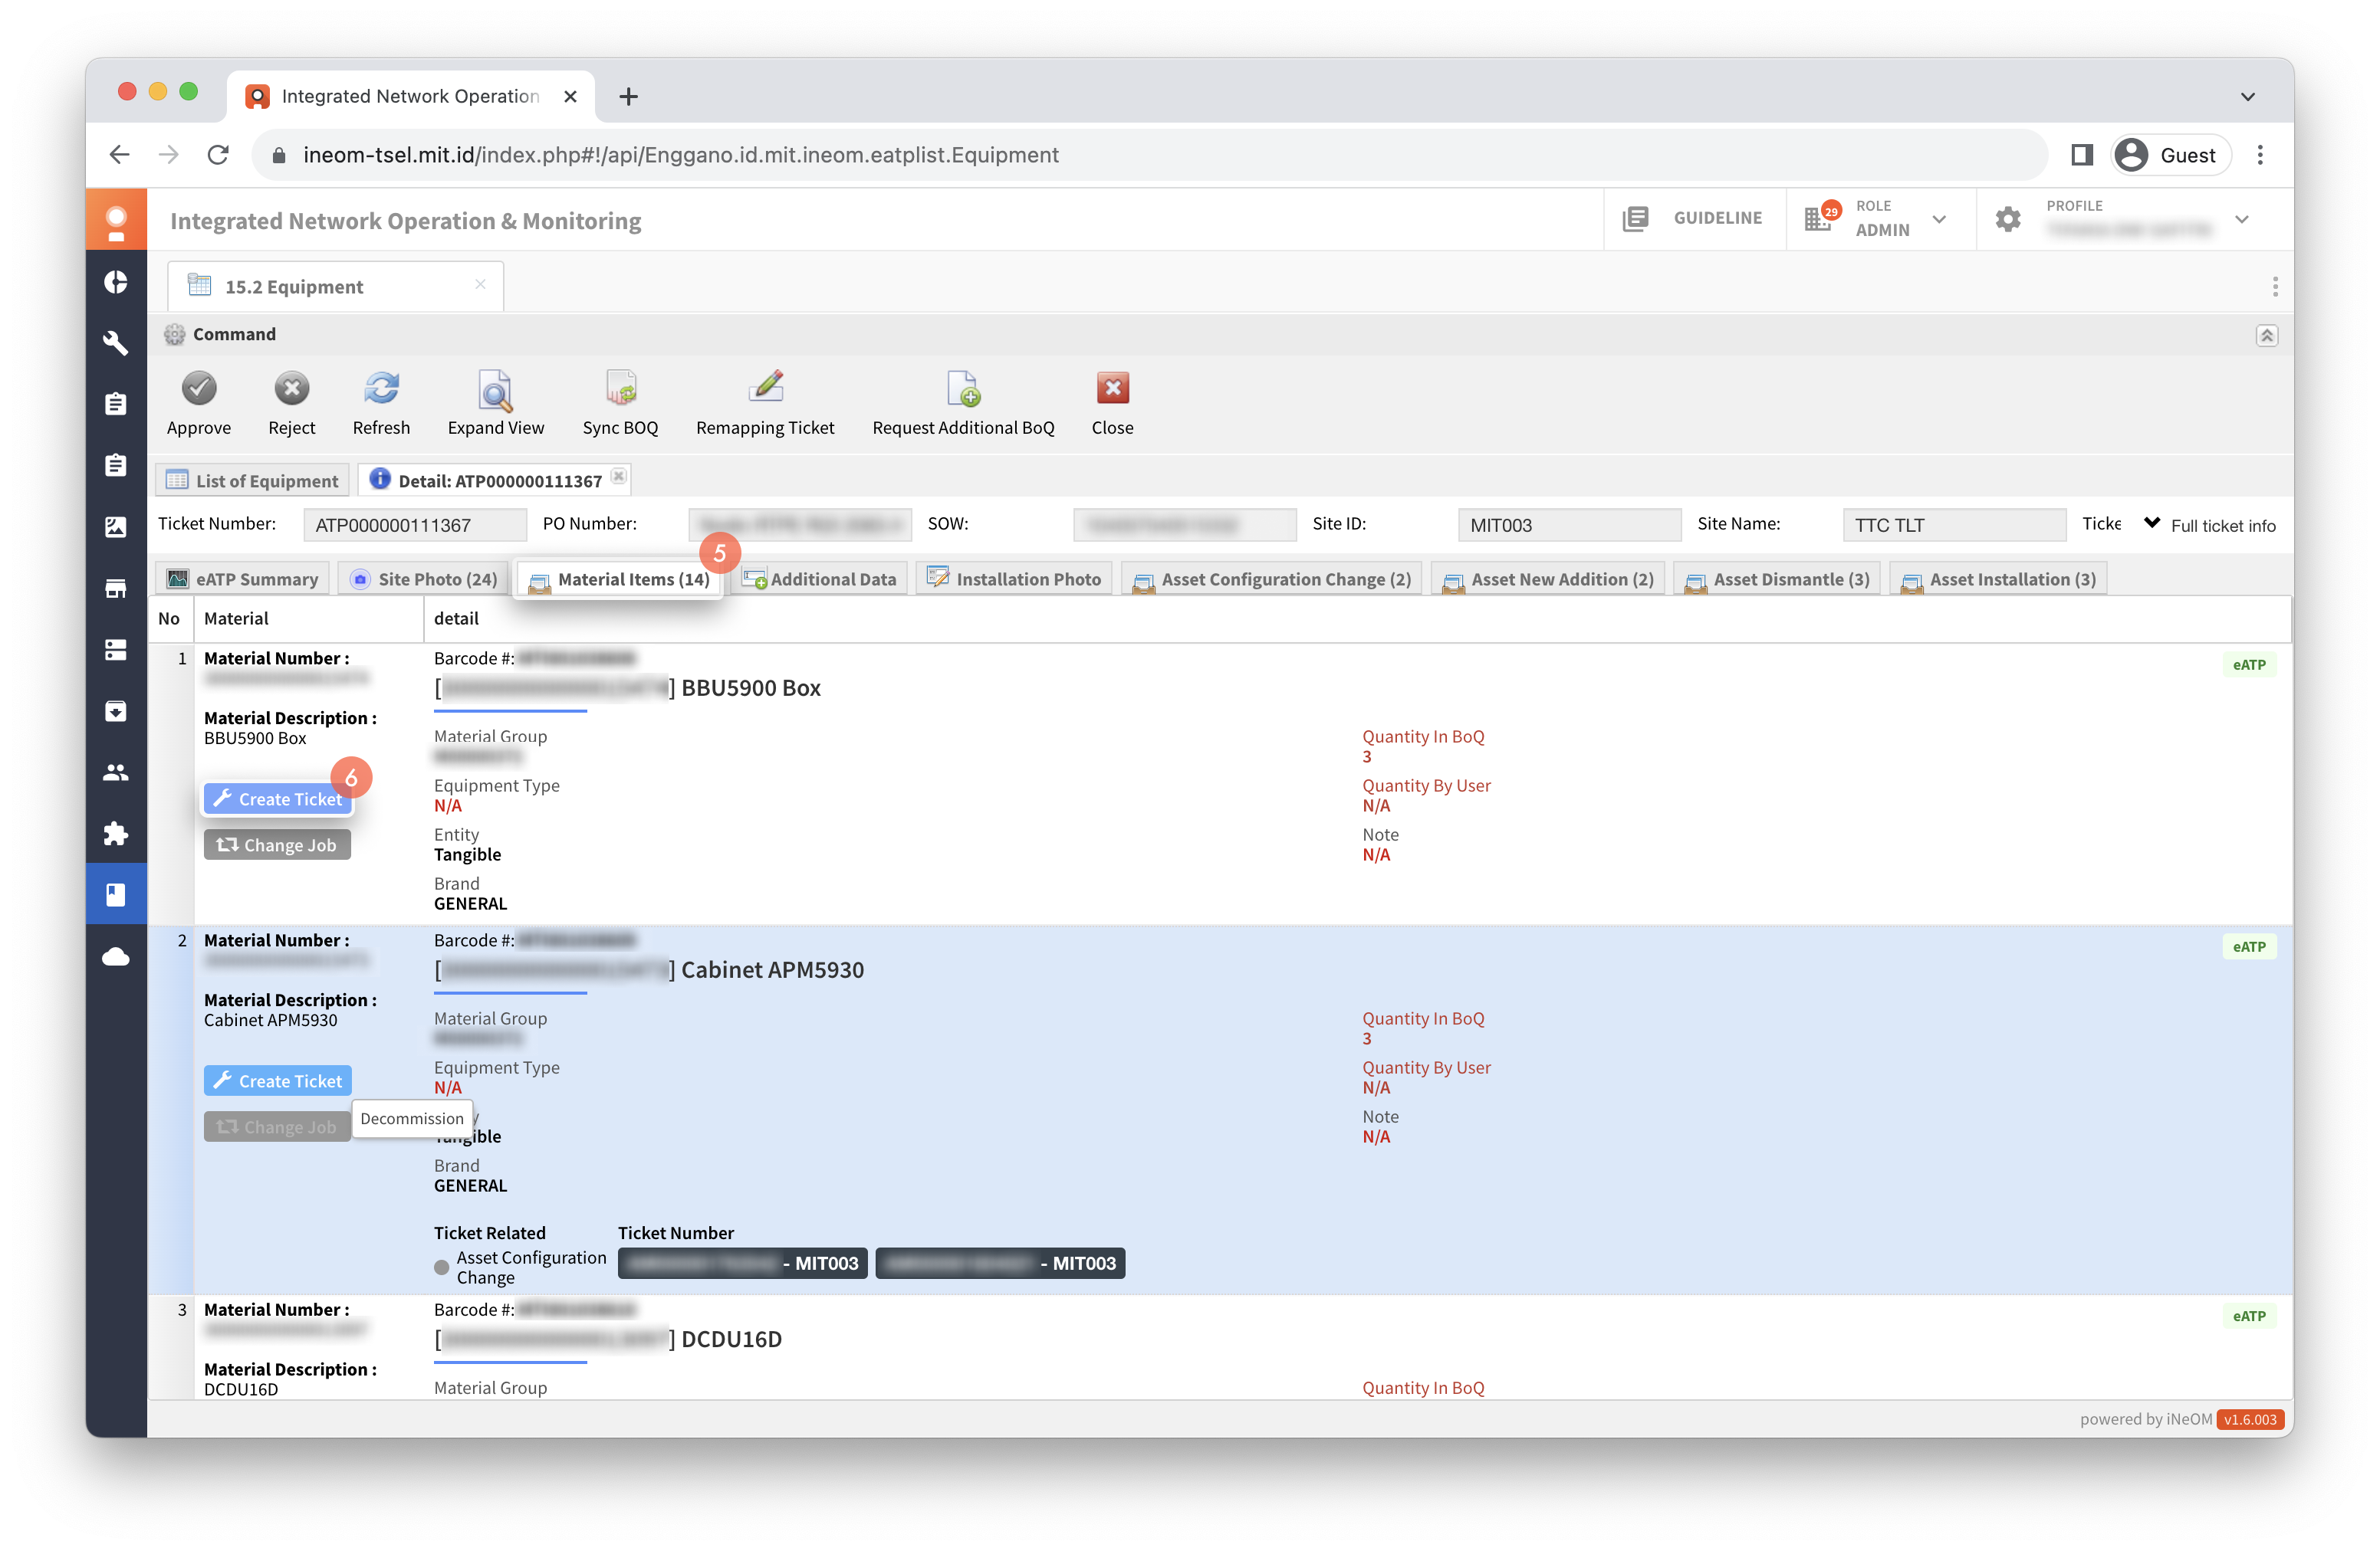This screenshot has height=1551, width=2380.
Task: Open Asset Configuration Change (2) tab
Action: coord(1272,579)
